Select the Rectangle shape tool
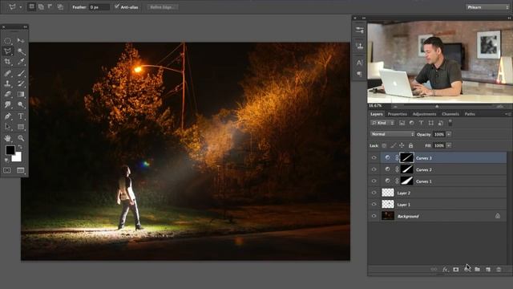513x289 pixels. 21,127
